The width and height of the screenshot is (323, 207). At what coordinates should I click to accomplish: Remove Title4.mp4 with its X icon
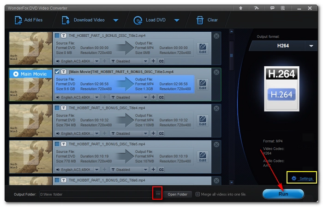[216, 109]
